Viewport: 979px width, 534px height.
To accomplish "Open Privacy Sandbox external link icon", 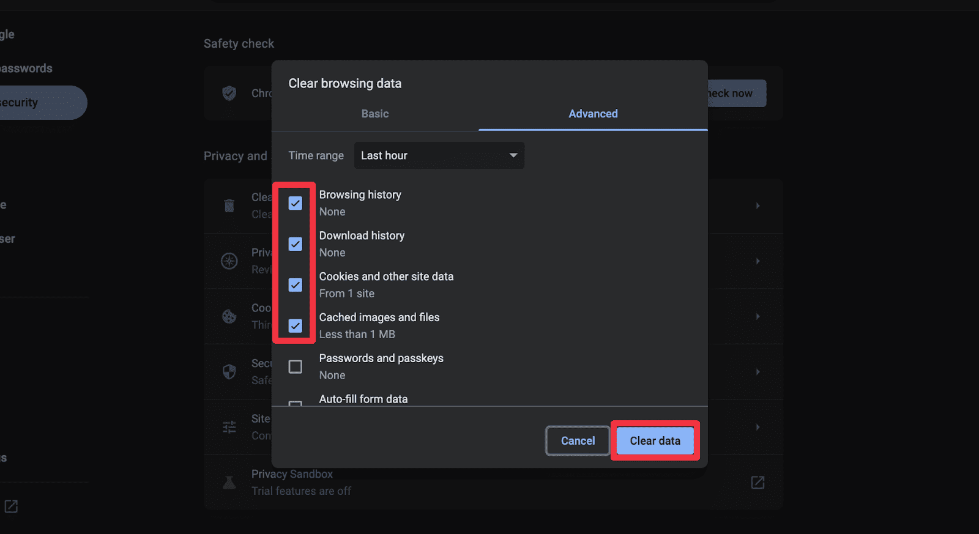I will tap(758, 483).
